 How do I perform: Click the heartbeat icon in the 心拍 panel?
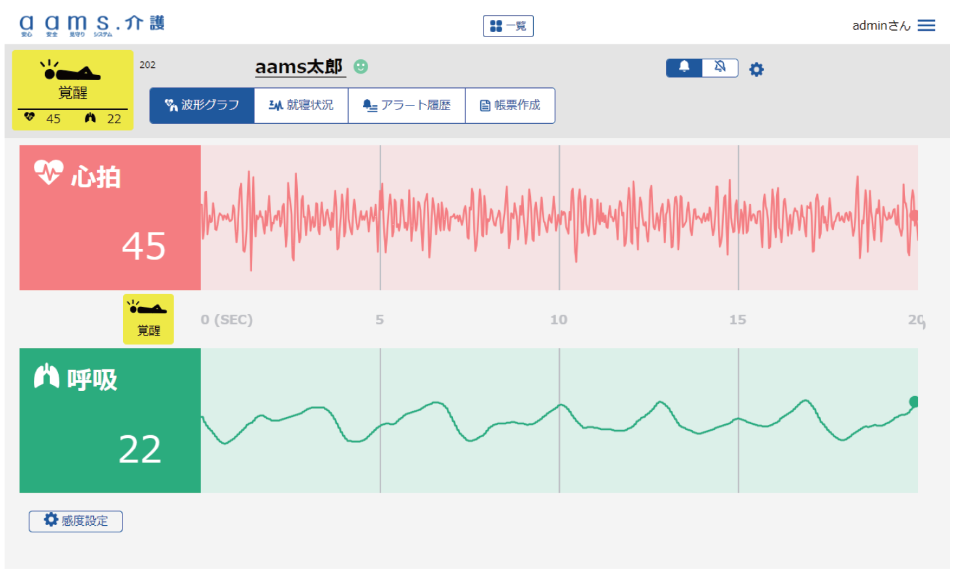(49, 173)
